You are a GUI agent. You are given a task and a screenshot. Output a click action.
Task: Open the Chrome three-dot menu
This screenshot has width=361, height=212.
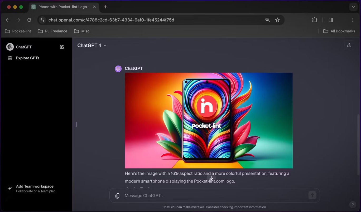tap(353, 20)
